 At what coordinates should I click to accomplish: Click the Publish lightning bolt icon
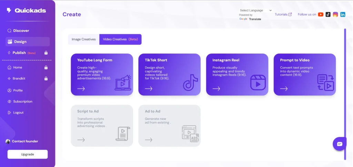[9, 53]
